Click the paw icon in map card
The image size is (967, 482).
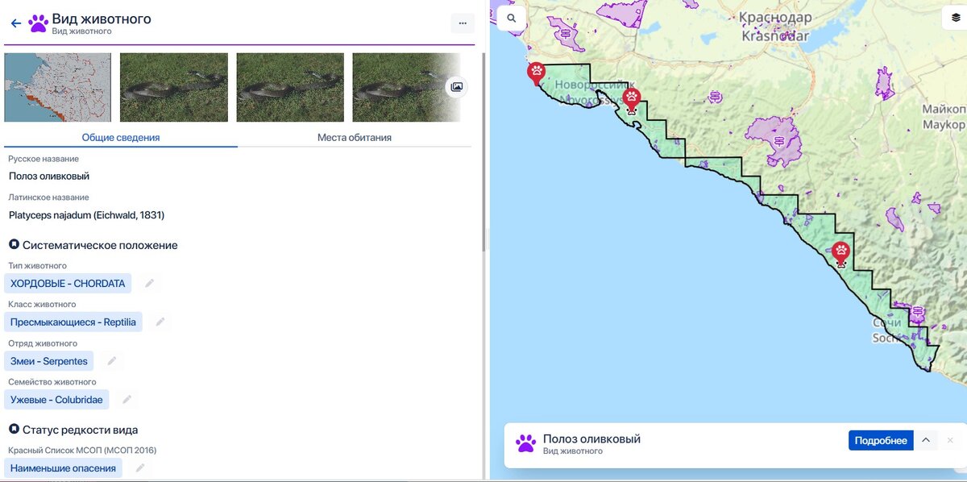coord(526,442)
